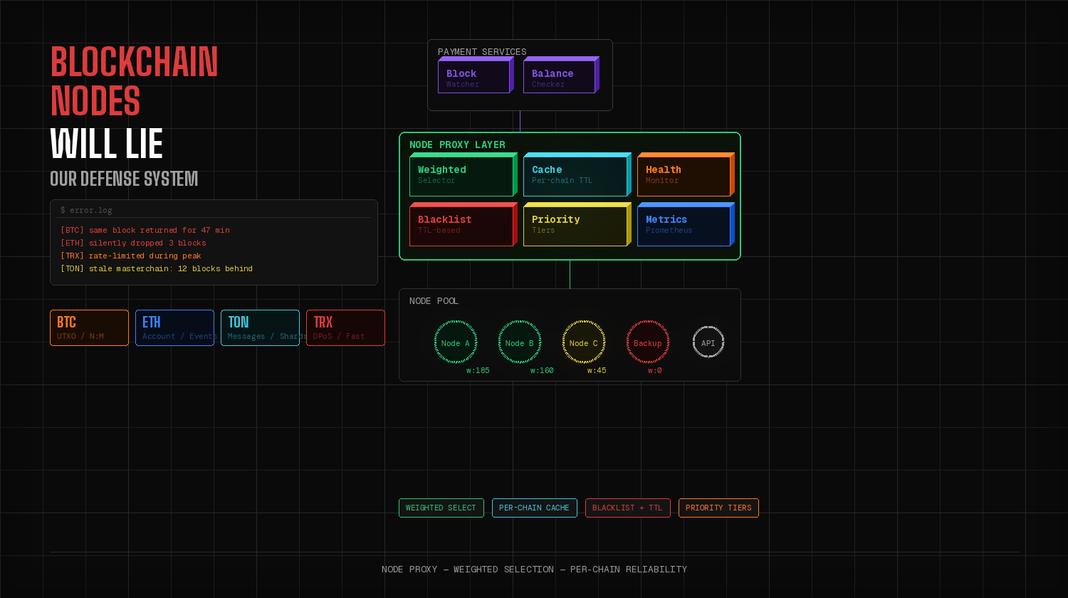Image resolution: width=1068 pixels, height=598 pixels.
Task: Select the Node A circle
Action: [456, 342]
